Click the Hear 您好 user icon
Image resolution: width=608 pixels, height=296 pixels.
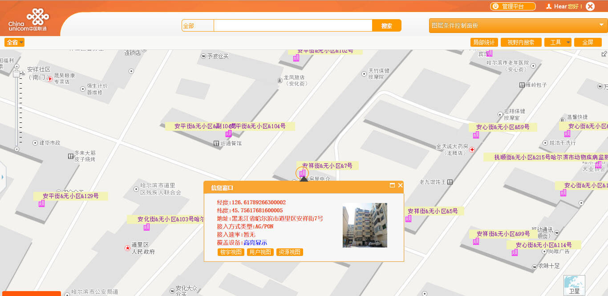pos(549,6)
